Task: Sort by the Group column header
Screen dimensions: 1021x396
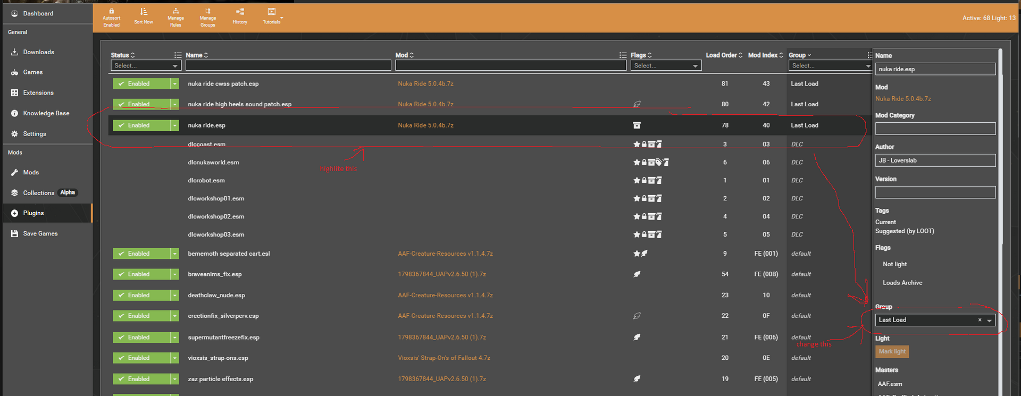Action: 800,55
